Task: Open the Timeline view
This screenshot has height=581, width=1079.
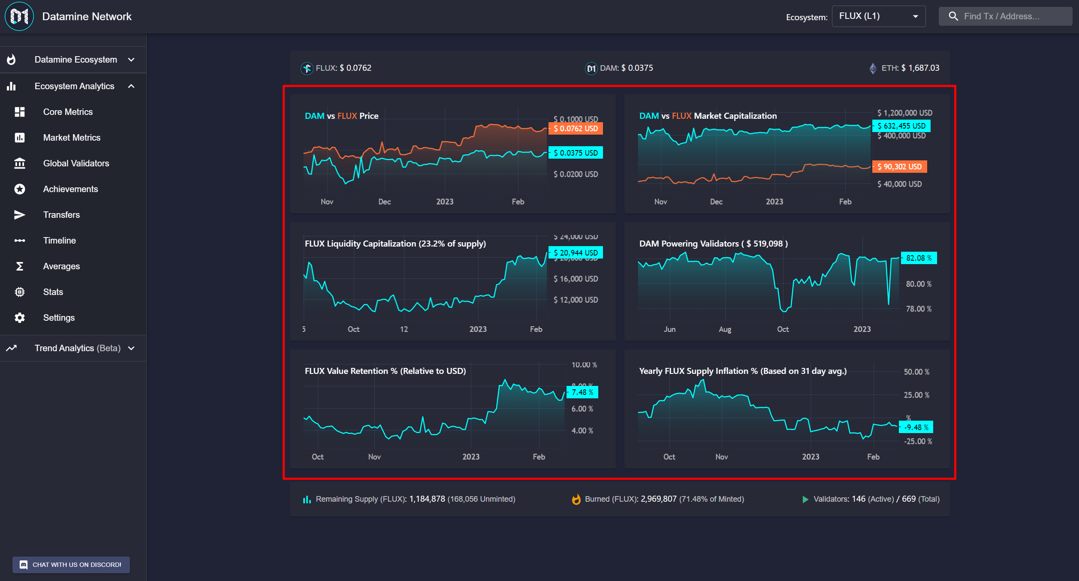Action: click(x=59, y=241)
